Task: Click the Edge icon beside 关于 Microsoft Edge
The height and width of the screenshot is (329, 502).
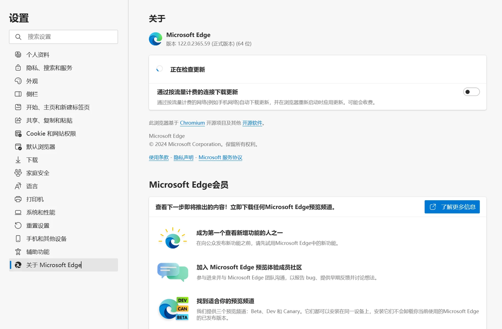Action: pyautogui.click(x=18, y=265)
